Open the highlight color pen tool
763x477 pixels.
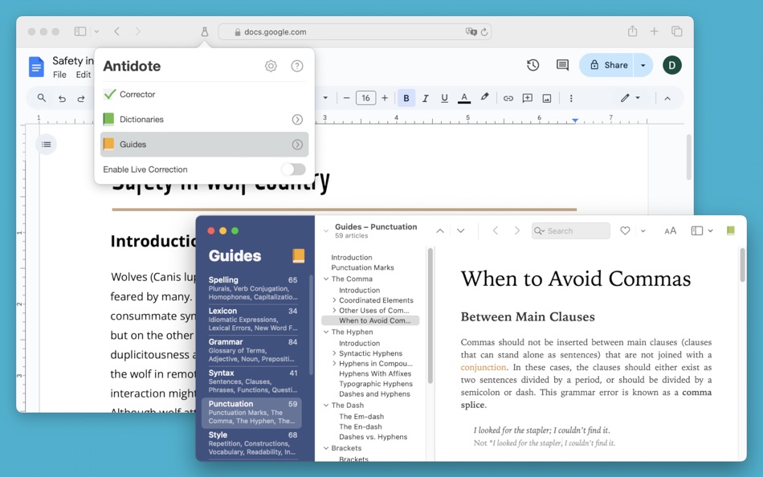pos(484,97)
